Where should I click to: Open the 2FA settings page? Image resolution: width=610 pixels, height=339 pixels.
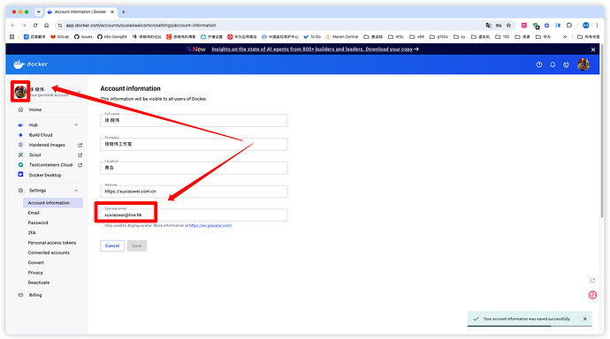coord(32,233)
